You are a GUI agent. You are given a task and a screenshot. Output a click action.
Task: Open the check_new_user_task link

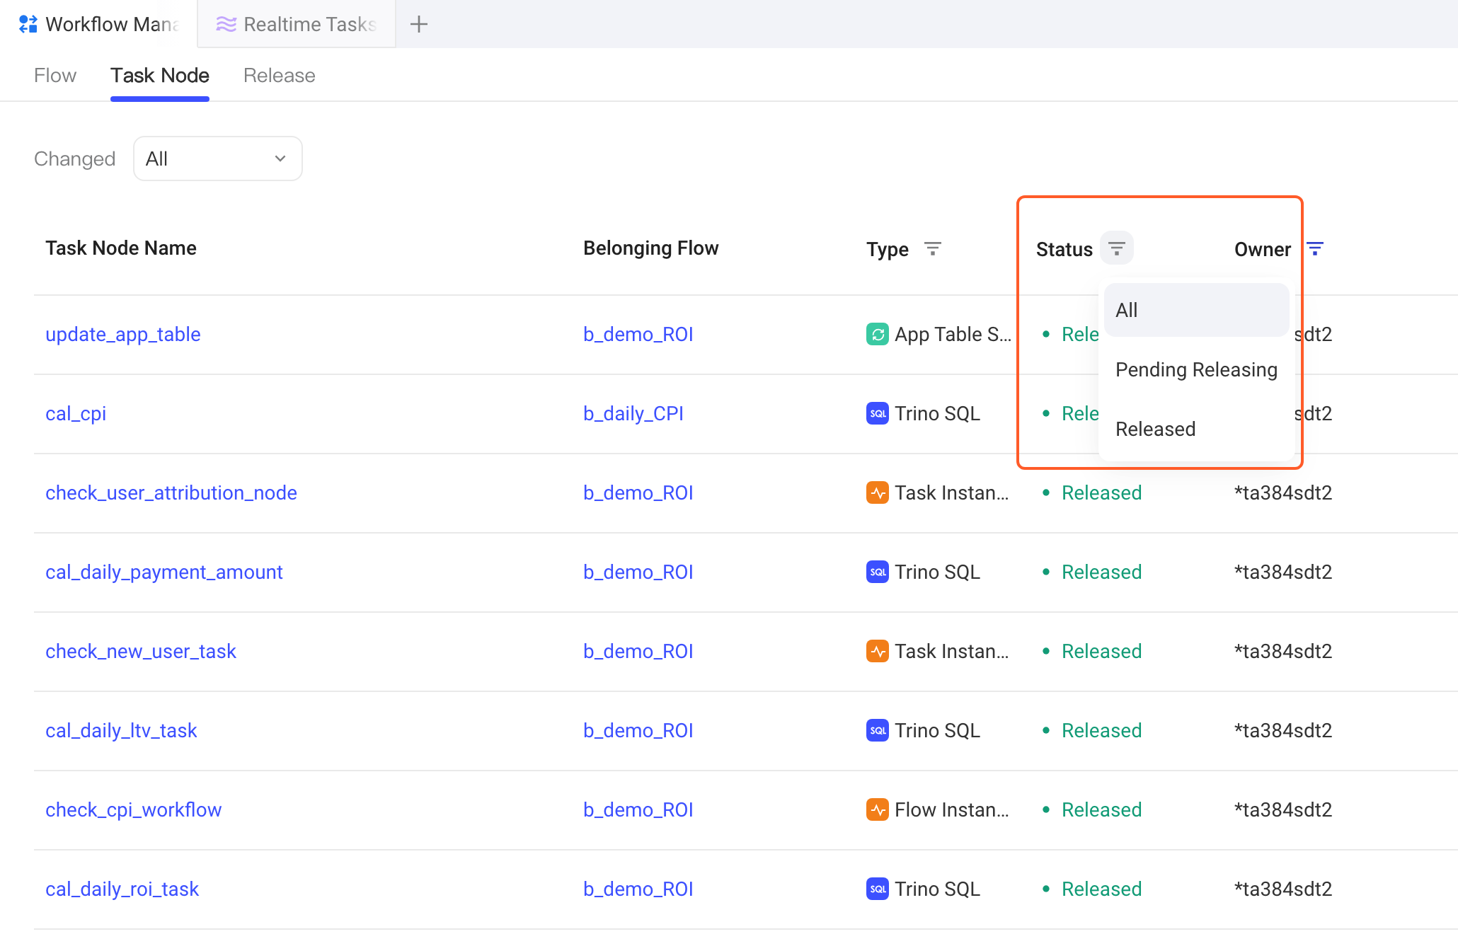tap(141, 651)
